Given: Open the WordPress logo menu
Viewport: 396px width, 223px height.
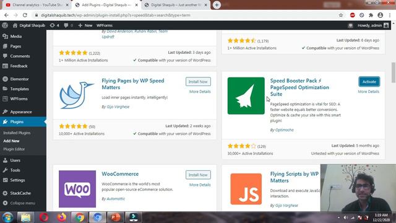Looking at the screenshot, I should tap(5, 25).
